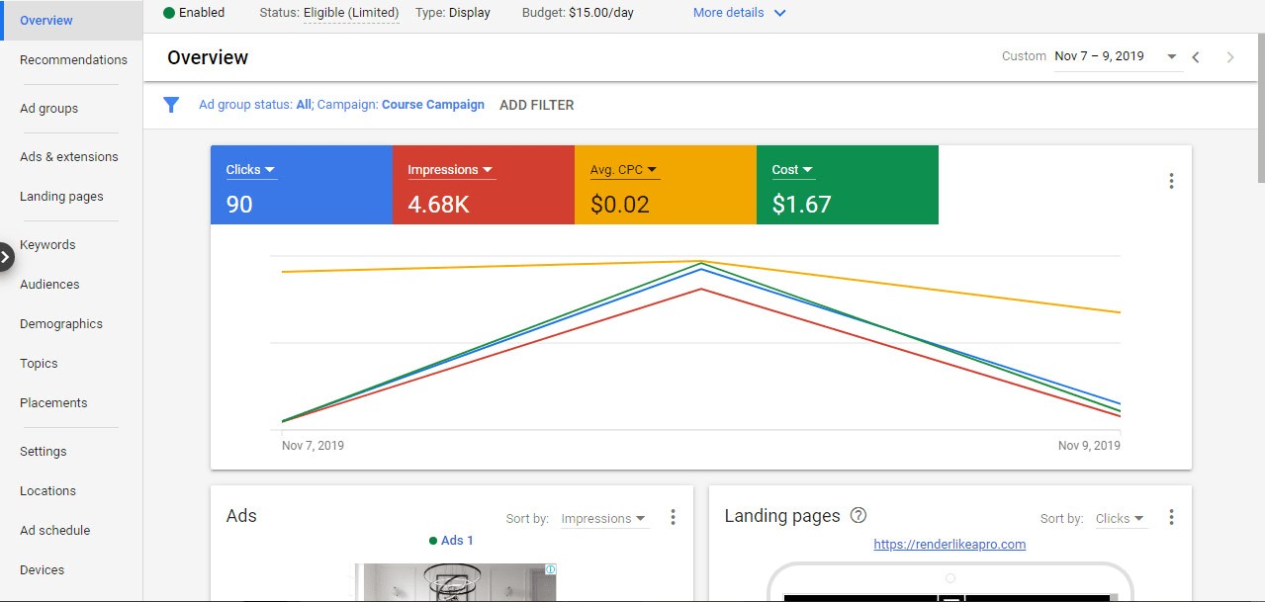This screenshot has width=1265, height=602.
Task: Select the green Cost metric tile
Action: coord(848,185)
